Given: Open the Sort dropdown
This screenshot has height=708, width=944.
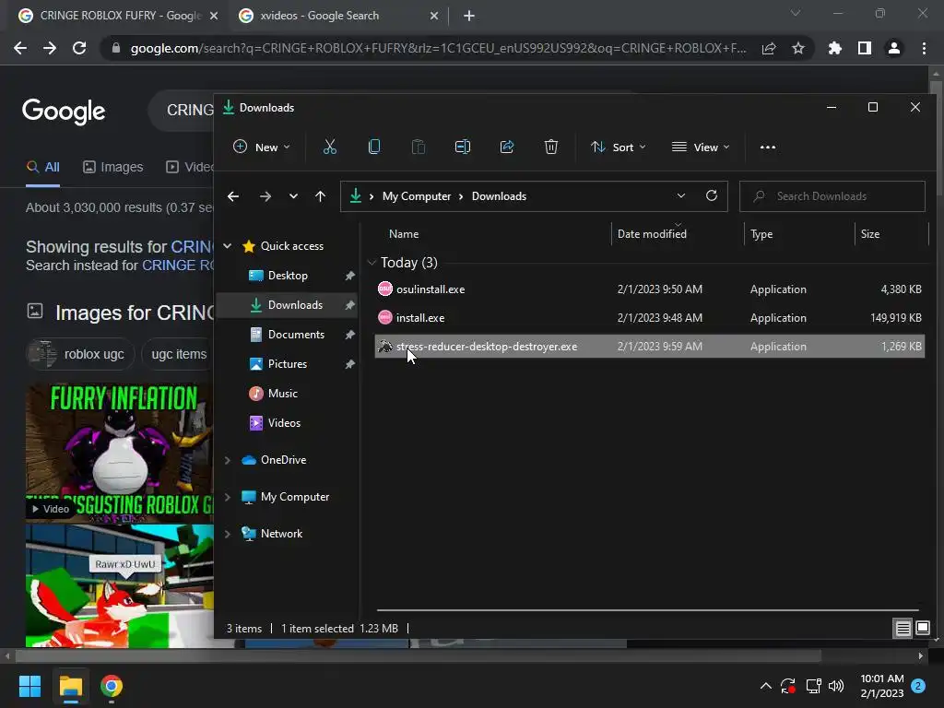Looking at the screenshot, I should click(618, 147).
